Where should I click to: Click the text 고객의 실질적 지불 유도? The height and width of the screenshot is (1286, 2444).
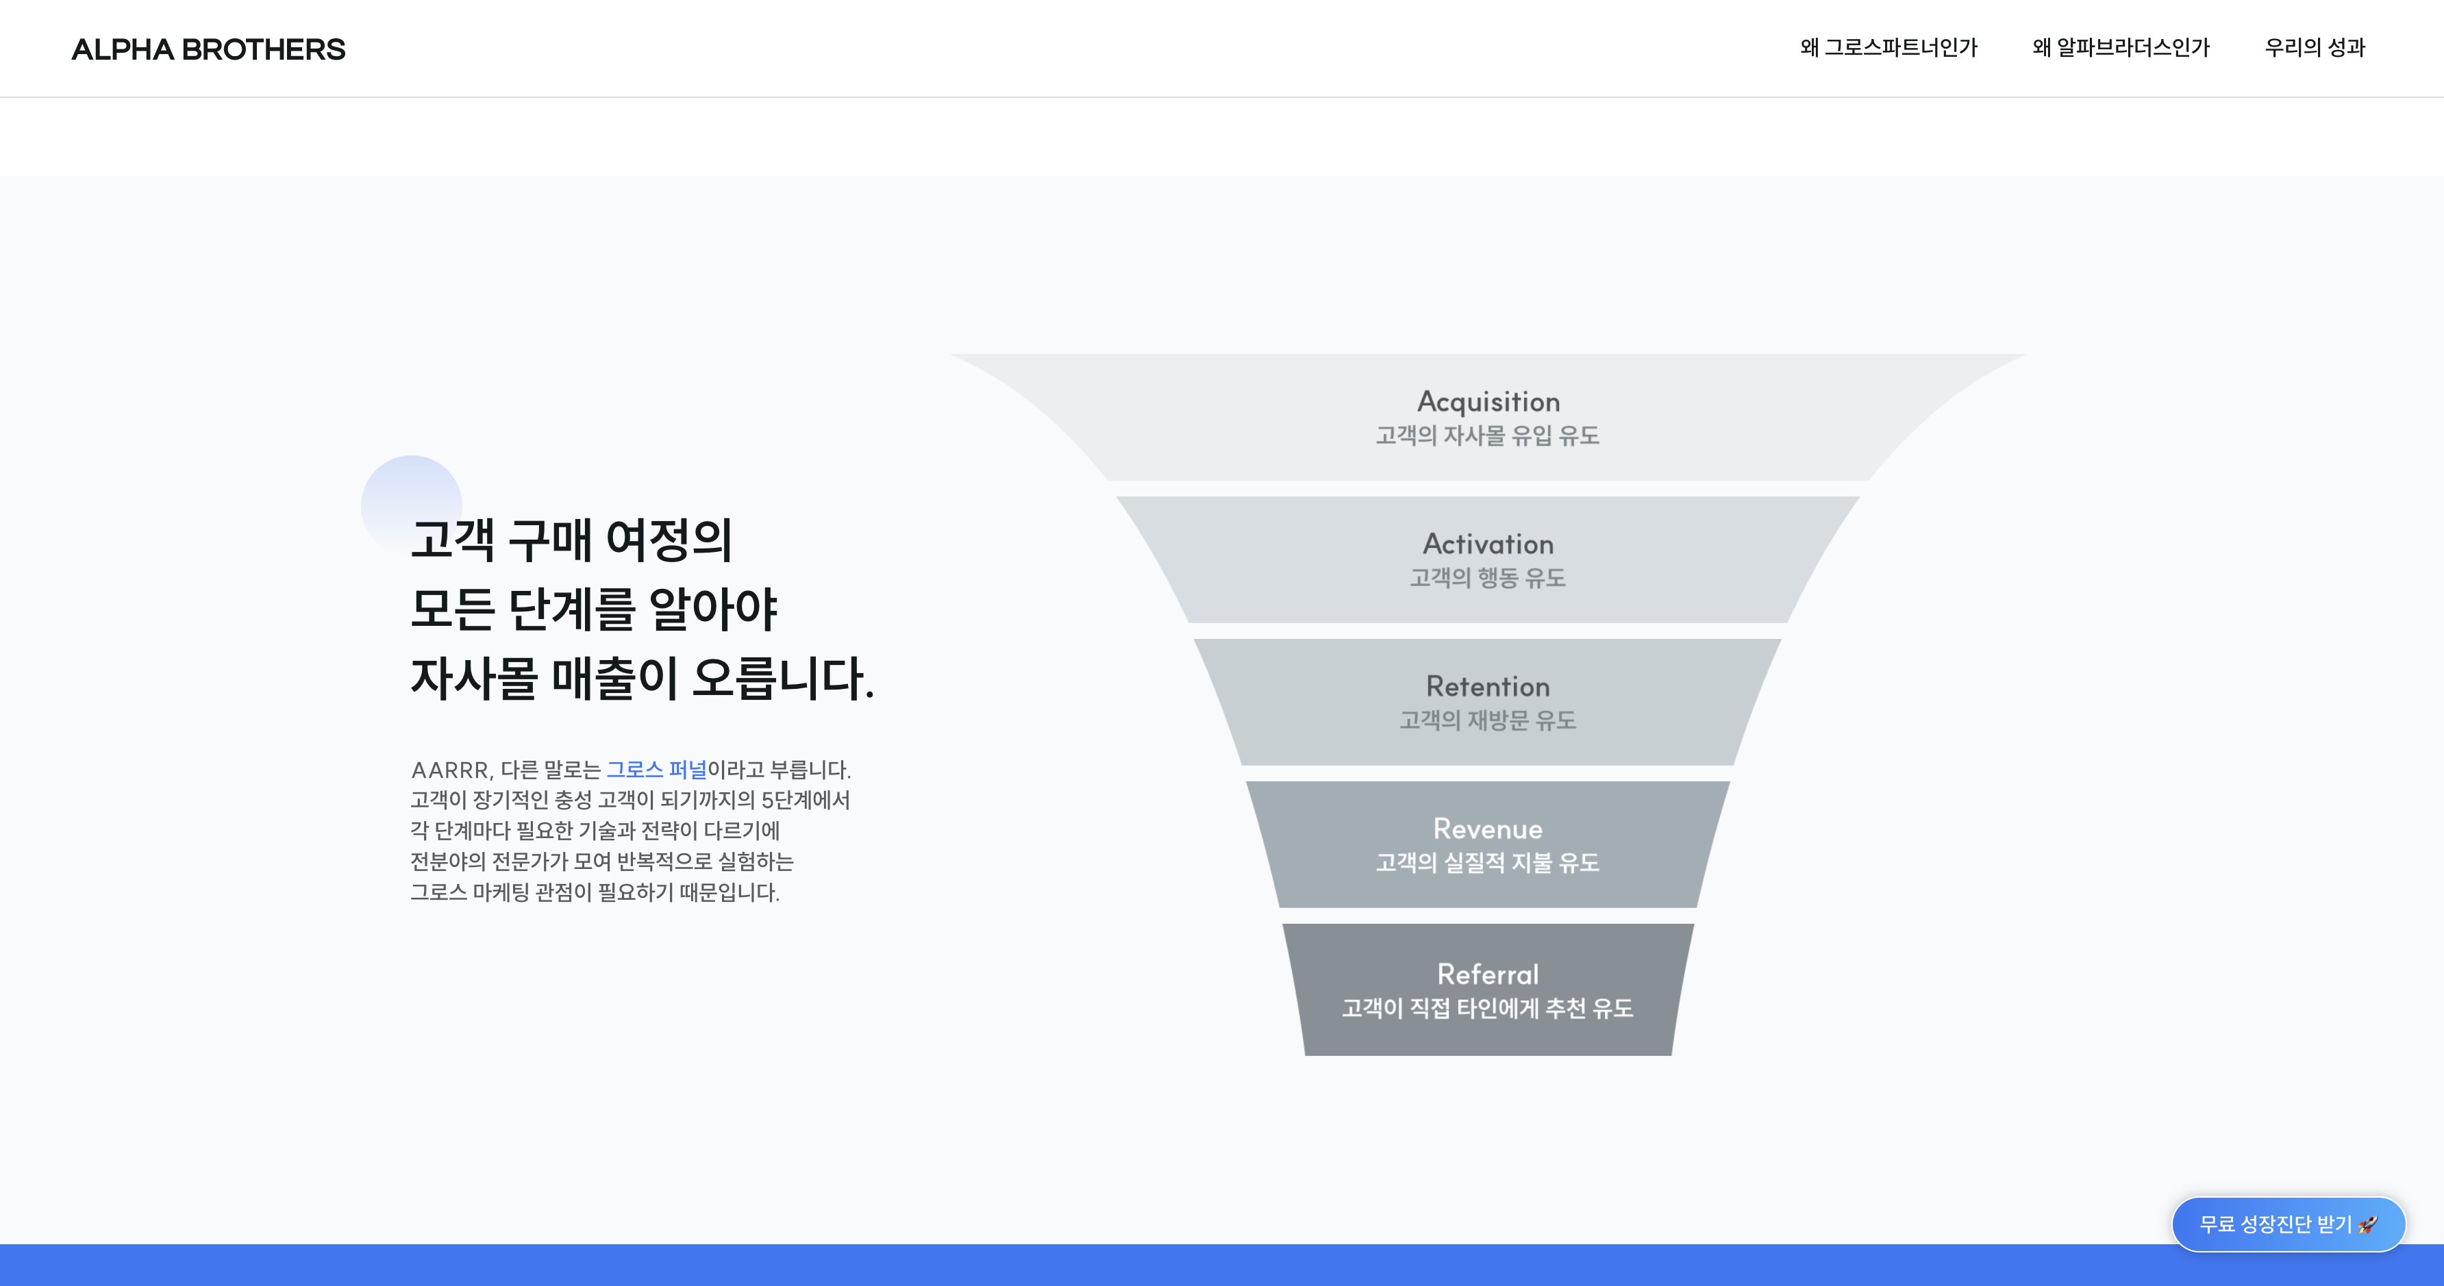pos(1488,862)
